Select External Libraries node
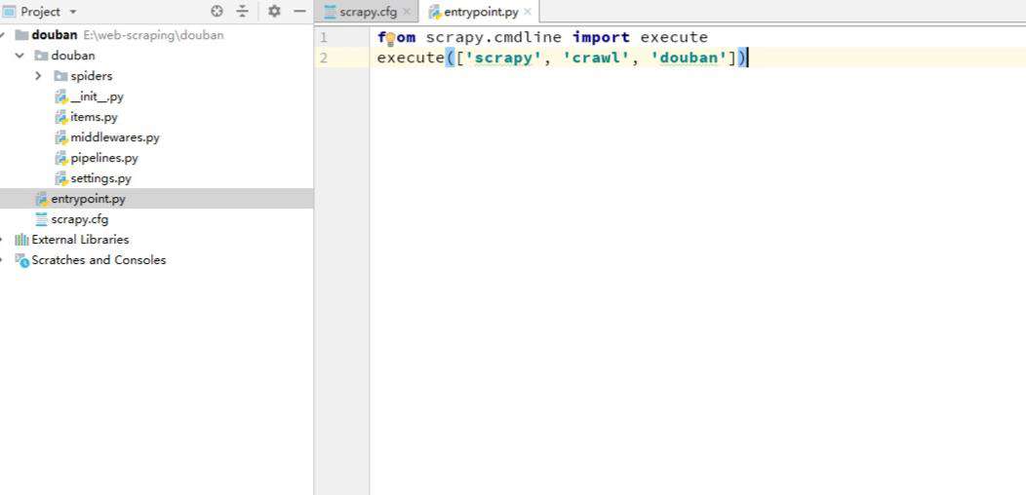Viewport: 1026px width, 495px height. [80, 240]
